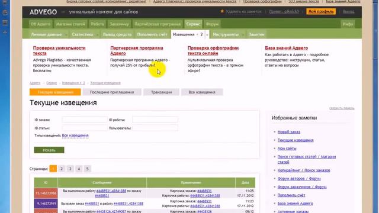Expand the dropdown arrow next to 'Статистика'

pos(97,35)
